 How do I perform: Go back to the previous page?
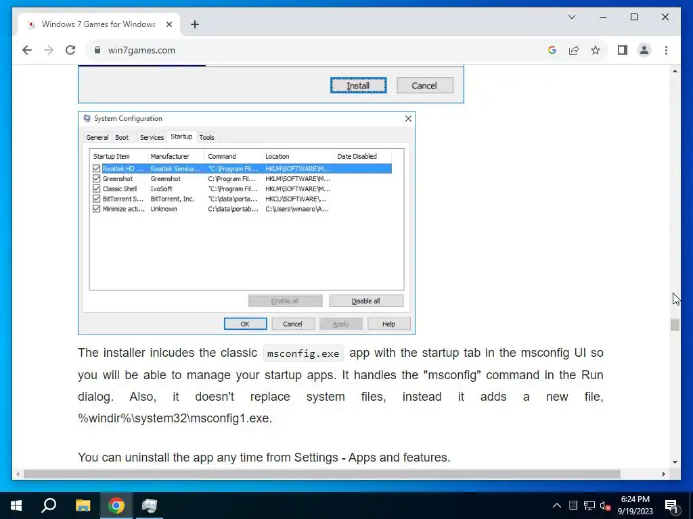coord(27,50)
